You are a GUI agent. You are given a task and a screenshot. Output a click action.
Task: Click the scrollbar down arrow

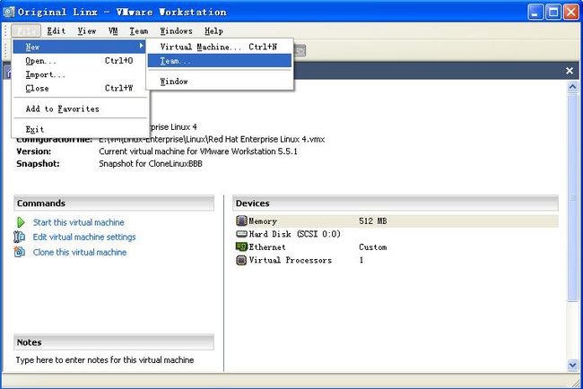572,365
